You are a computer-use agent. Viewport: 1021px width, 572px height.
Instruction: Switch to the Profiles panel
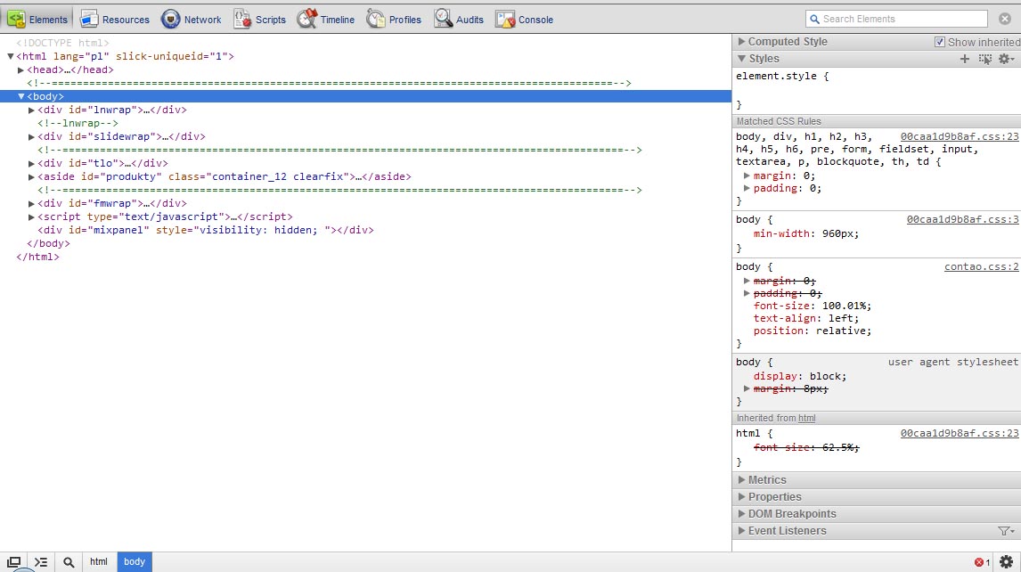[x=393, y=19]
